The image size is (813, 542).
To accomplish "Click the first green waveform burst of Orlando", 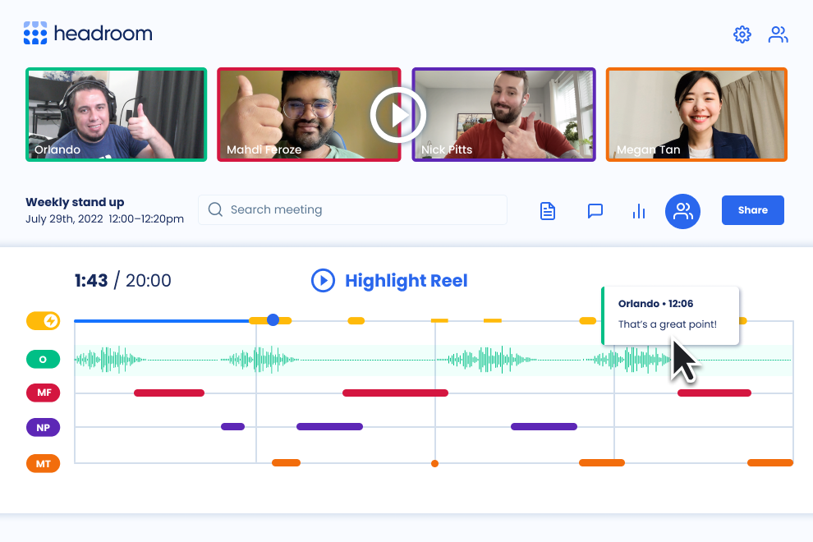I will click(x=110, y=360).
